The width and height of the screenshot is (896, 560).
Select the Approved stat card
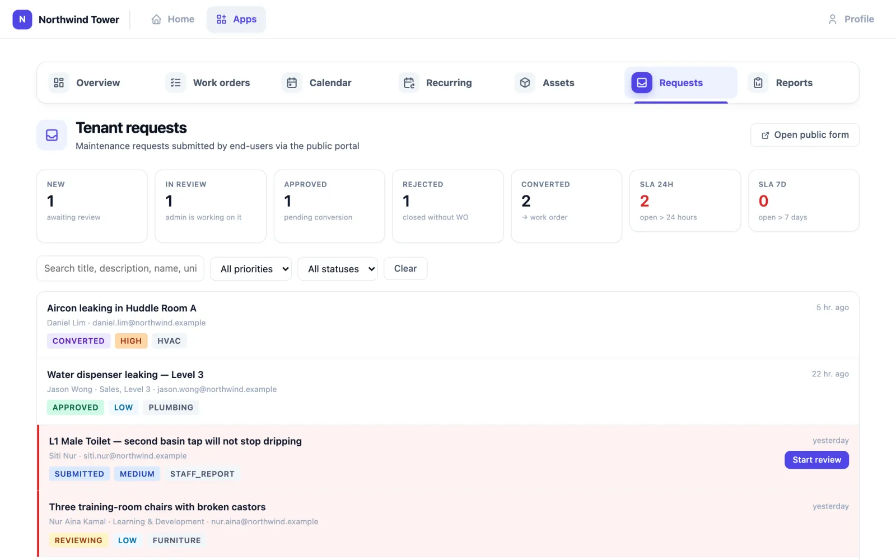(329, 206)
